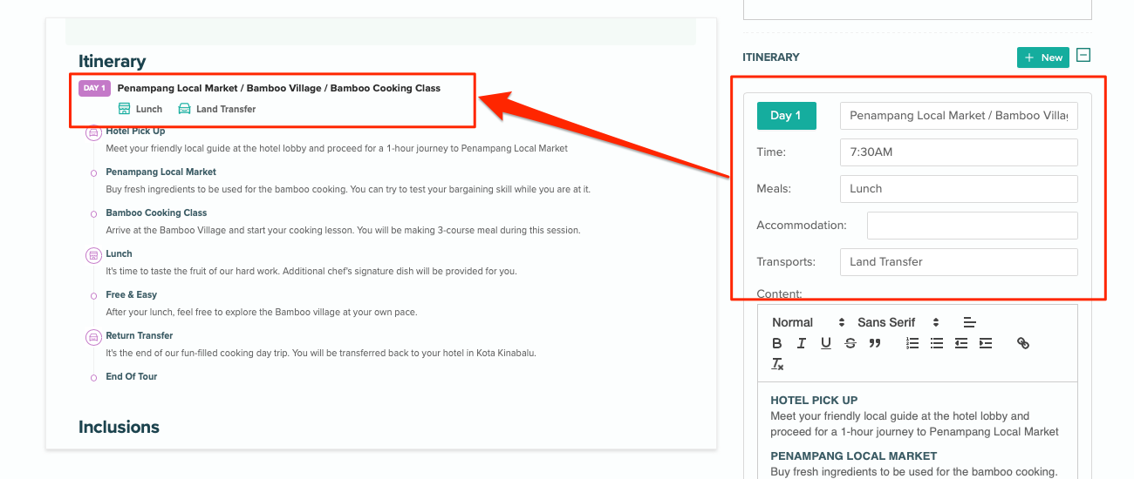Increase indent of the paragraph

[x=986, y=343]
